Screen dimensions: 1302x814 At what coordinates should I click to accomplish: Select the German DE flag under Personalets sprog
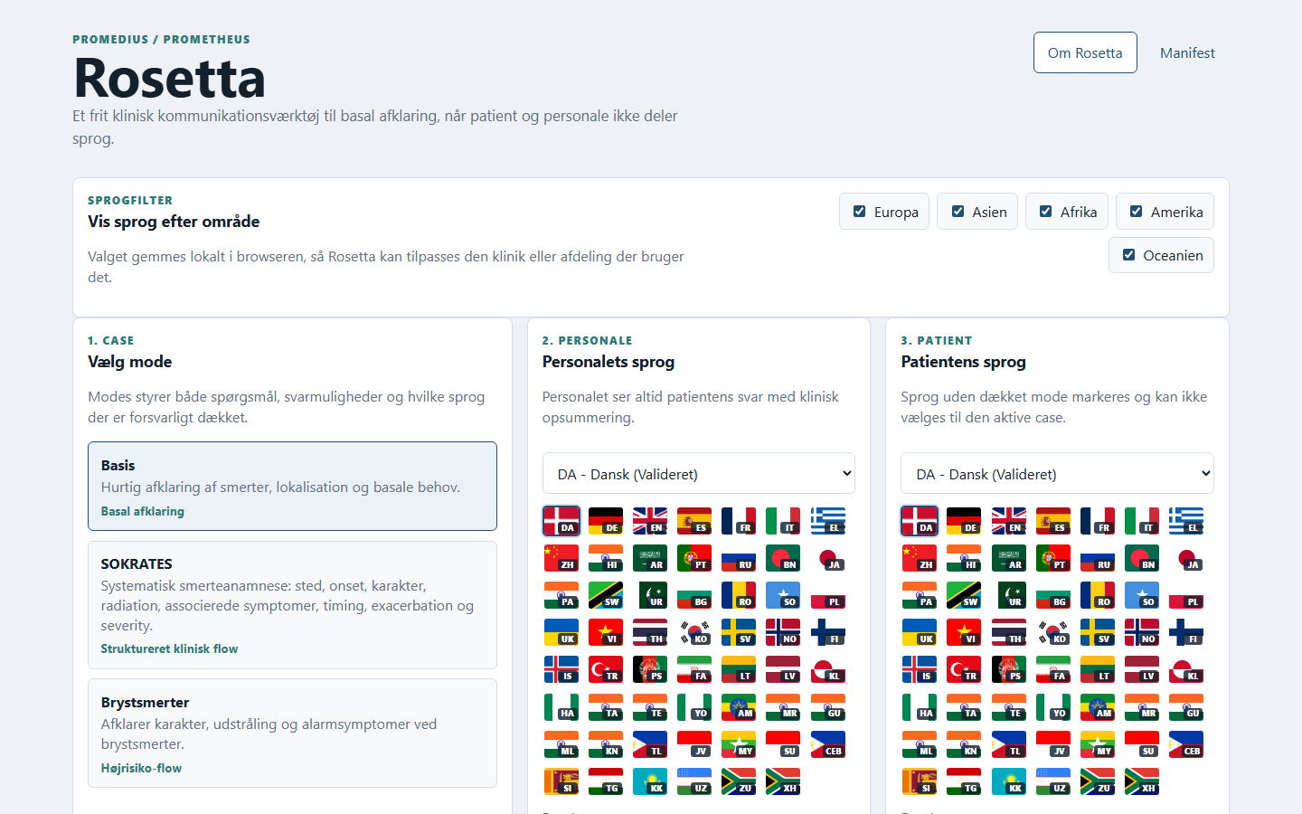click(x=606, y=522)
